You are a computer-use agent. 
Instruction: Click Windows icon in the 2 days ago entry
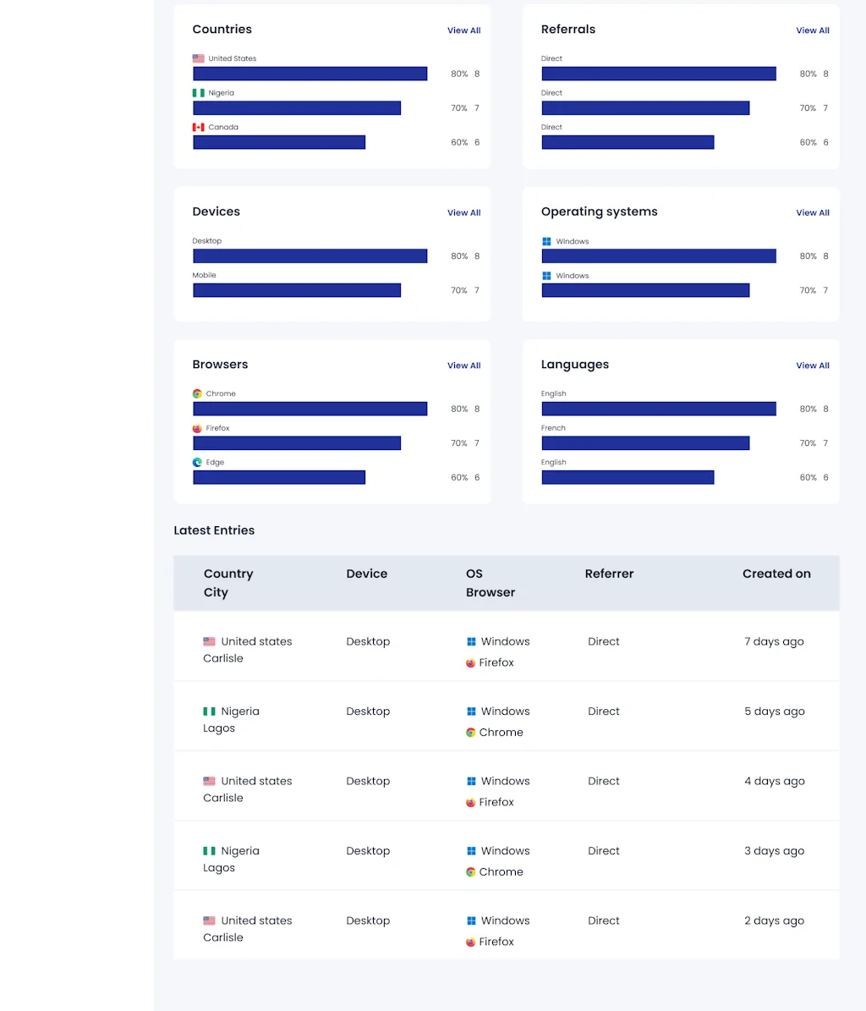click(472, 921)
